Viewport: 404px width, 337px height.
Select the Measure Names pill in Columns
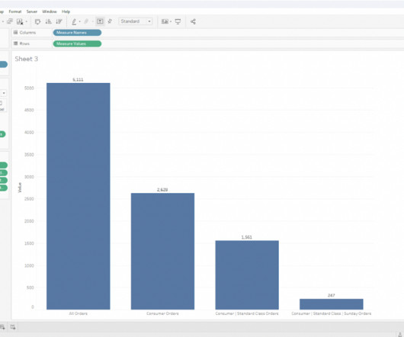pyautogui.click(x=77, y=33)
